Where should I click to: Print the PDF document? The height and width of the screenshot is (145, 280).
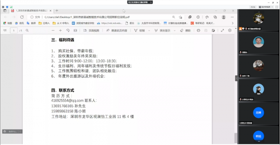198,30
